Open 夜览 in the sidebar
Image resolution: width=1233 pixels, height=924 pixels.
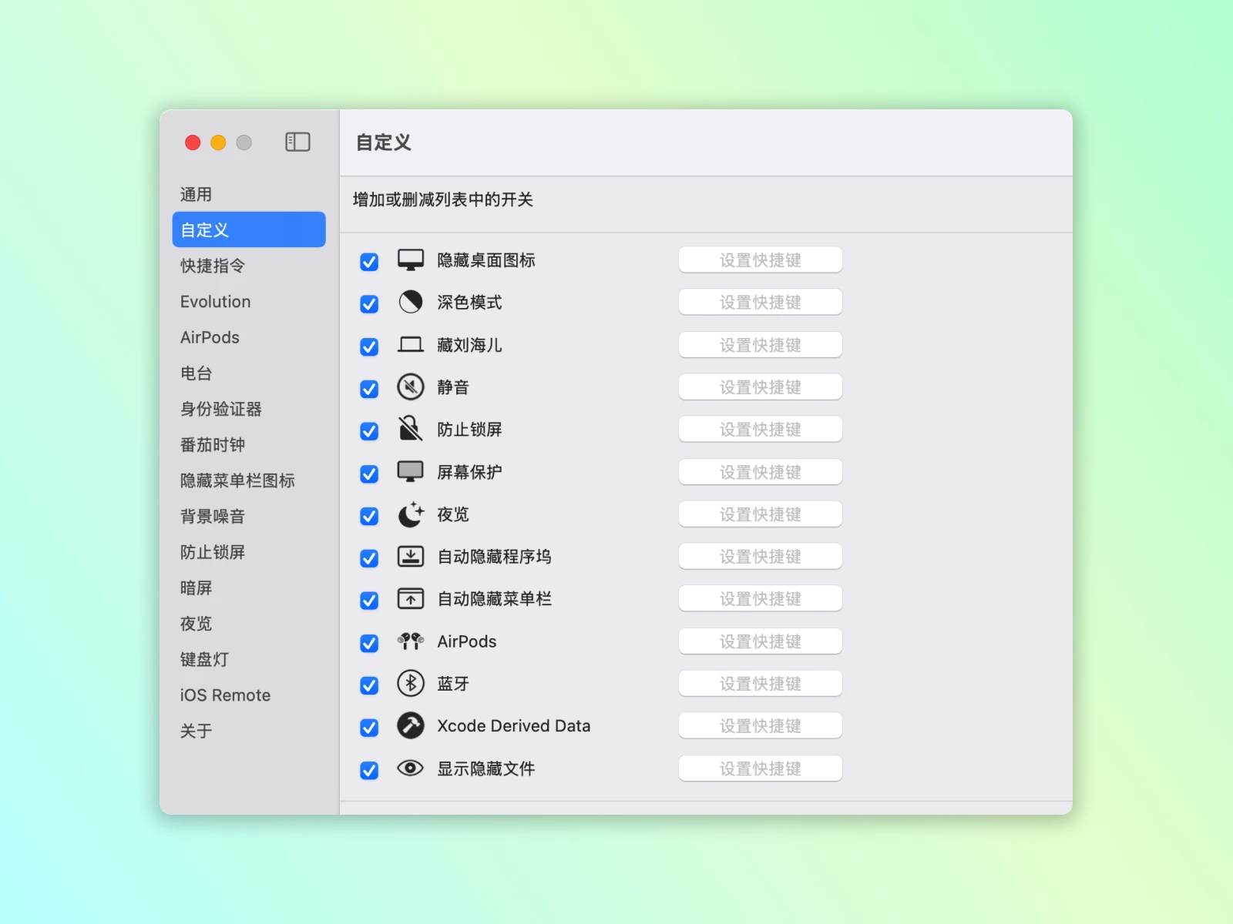coord(249,624)
